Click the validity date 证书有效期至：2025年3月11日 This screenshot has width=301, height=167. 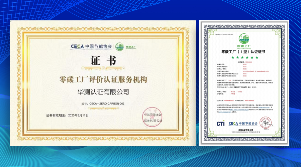[x=67, y=115]
